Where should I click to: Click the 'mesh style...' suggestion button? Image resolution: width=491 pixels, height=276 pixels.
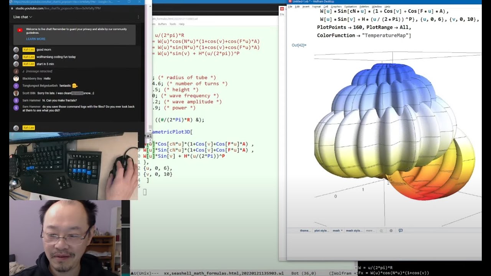(354, 231)
